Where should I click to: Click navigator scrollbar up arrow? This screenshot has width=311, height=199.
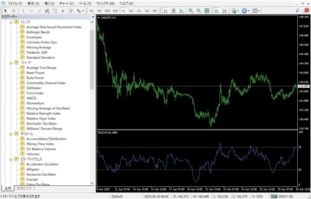(92, 22)
